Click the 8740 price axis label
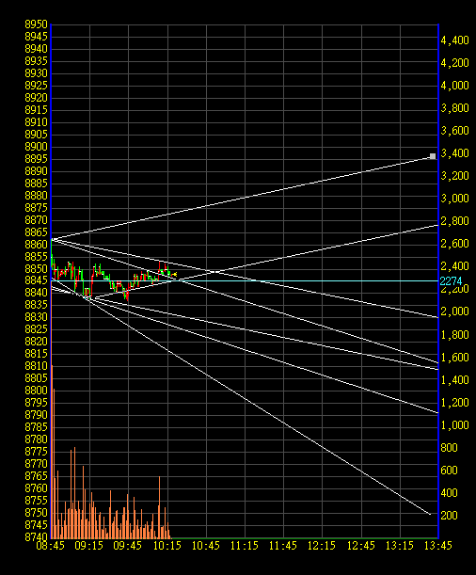This screenshot has width=476, height=575. (37, 537)
